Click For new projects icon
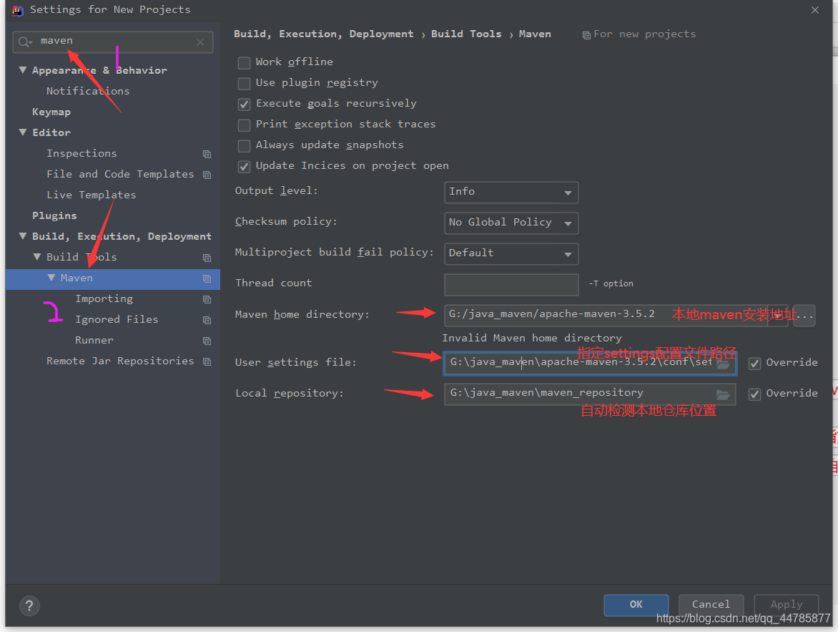Image resolution: width=838 pixels, height=632 pixels. 586,35
